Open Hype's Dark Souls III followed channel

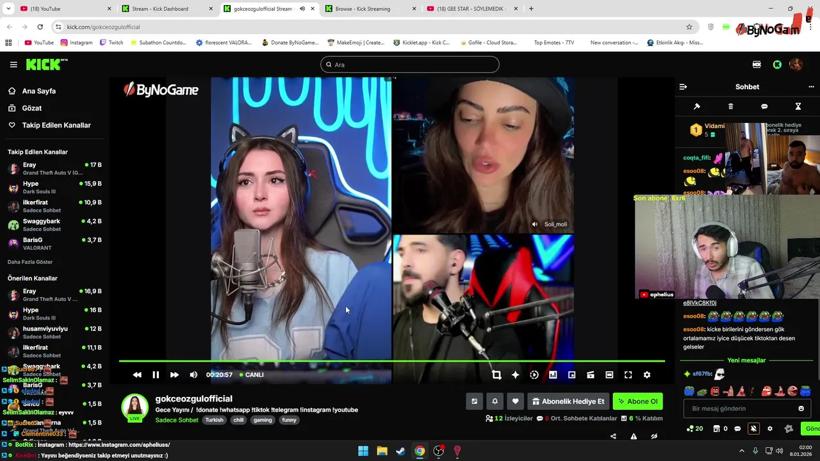point(54,187)
